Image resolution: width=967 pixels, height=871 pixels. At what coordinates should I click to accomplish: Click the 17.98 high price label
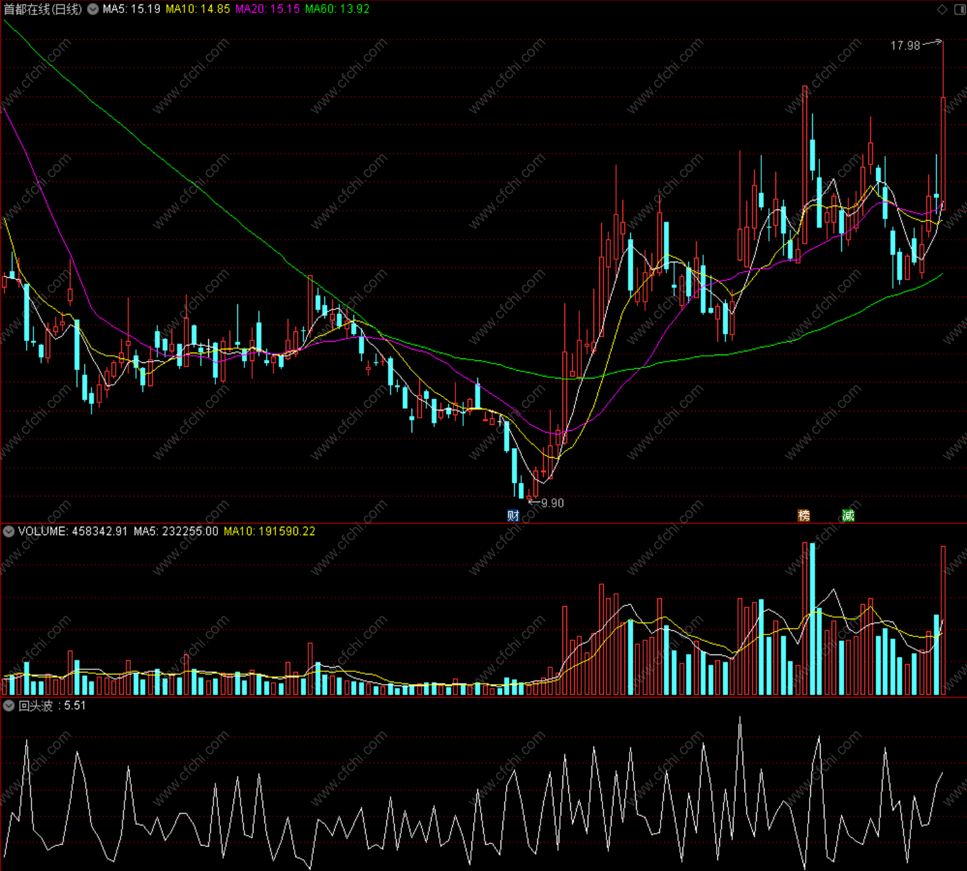click(x=905, y=46)
